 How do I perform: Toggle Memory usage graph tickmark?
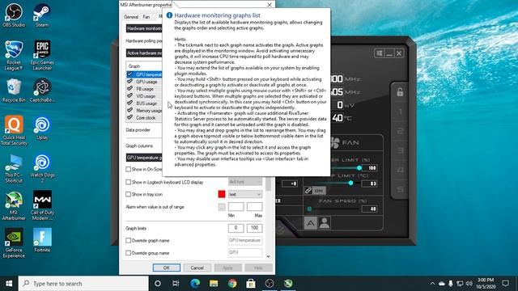pyautogui.click(x=129, y=111)
